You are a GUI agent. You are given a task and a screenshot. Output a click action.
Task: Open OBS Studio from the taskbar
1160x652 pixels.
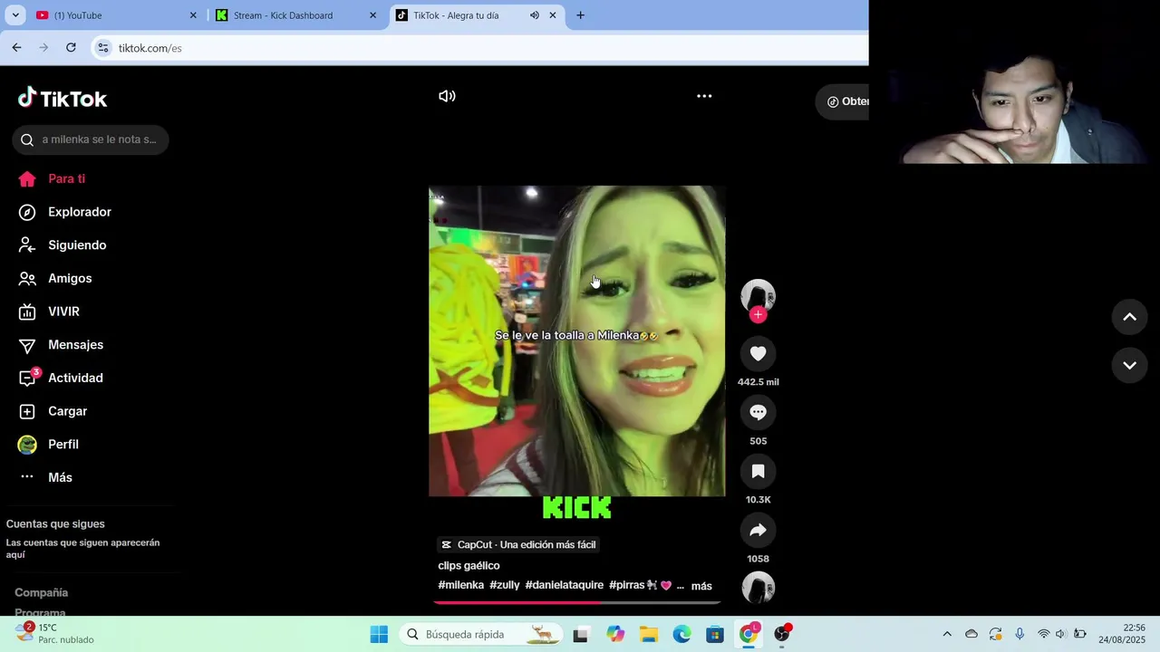click(x=782, y=635)
